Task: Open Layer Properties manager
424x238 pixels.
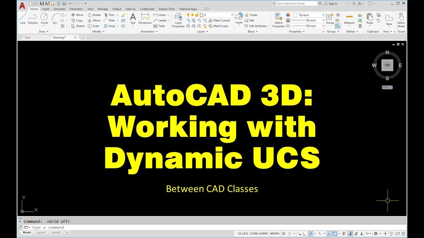Action: [178, 20]
